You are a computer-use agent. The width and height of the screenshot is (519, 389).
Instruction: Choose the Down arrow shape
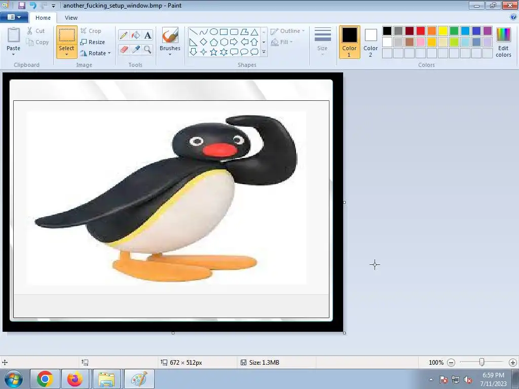coord(194,52)
